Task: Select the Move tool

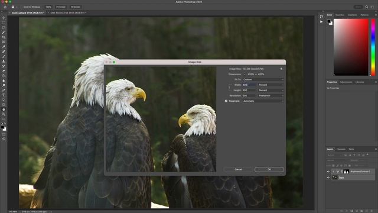Action: pyautogui.click(x=4, y=18)
